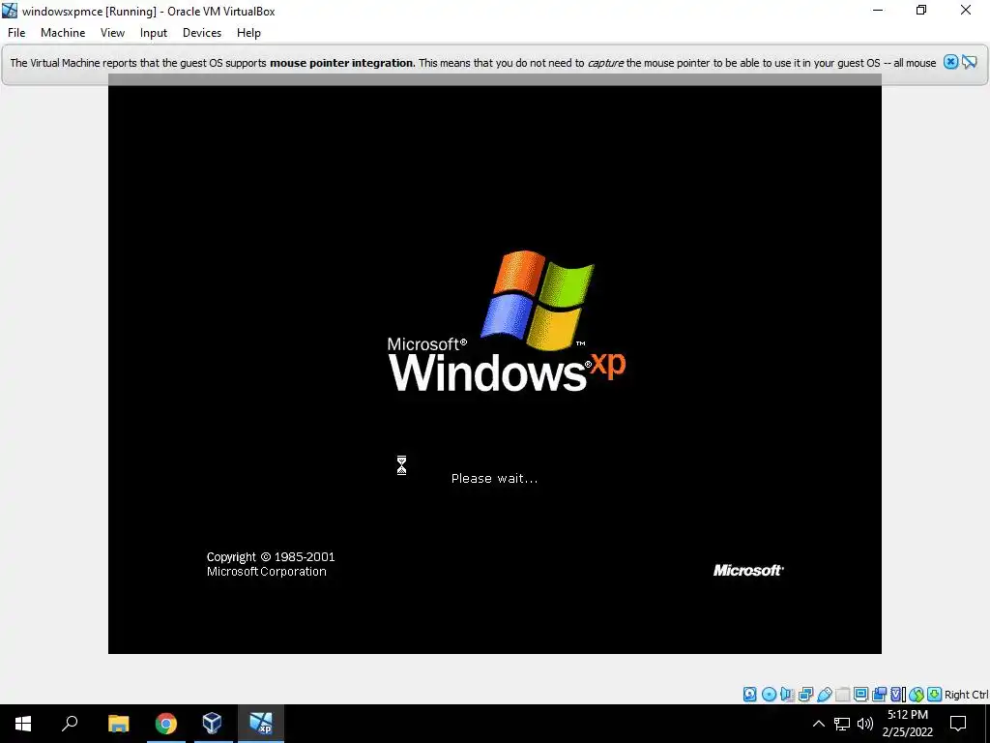Screen dimensions: 990x743
Task: Click the audio speaker indicator icon
Action: tap(787, 695)
